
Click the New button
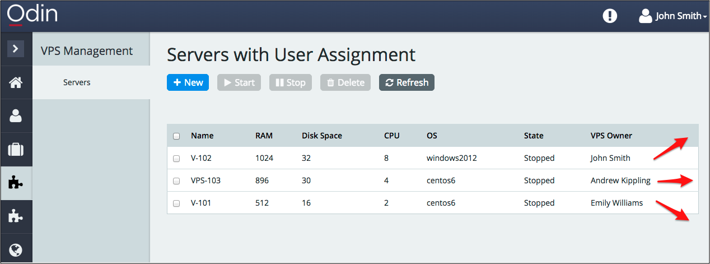coord(188,82)
